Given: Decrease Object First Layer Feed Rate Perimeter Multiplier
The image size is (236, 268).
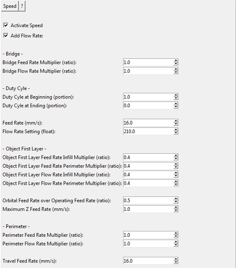Looking at the screenshot, I should click(x=176, y=168).
